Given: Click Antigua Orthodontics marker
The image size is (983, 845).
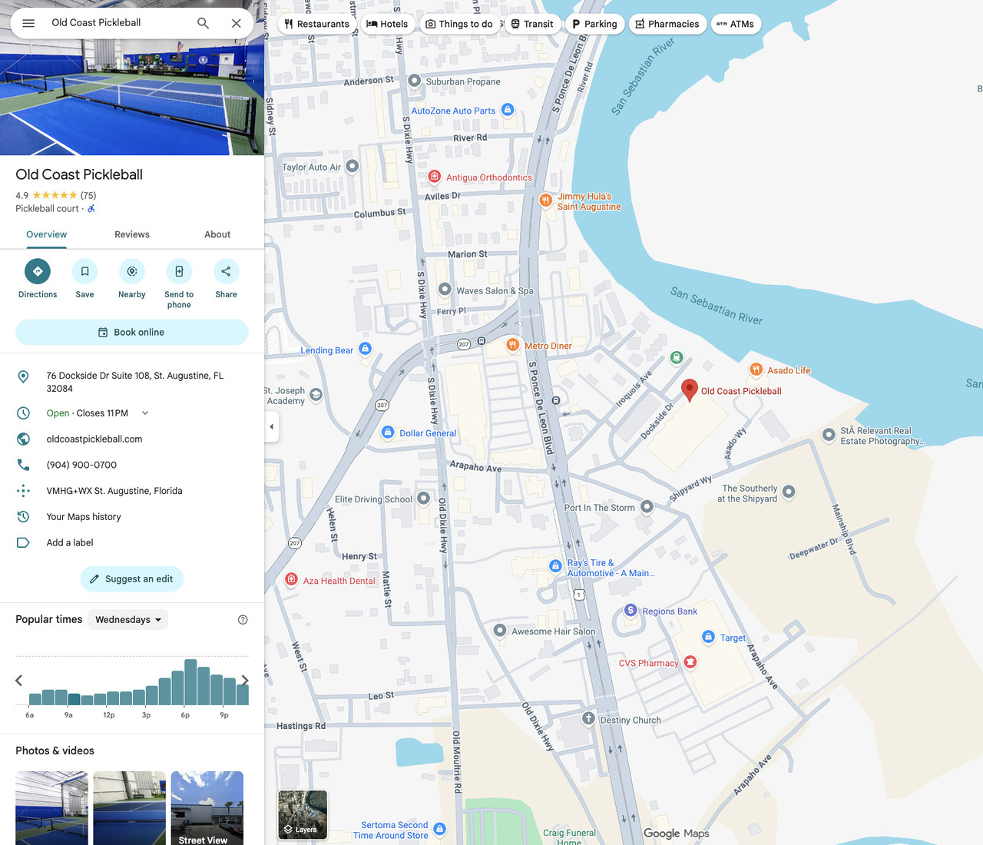Looking at the screenshot, I should (x=435, y=177).
